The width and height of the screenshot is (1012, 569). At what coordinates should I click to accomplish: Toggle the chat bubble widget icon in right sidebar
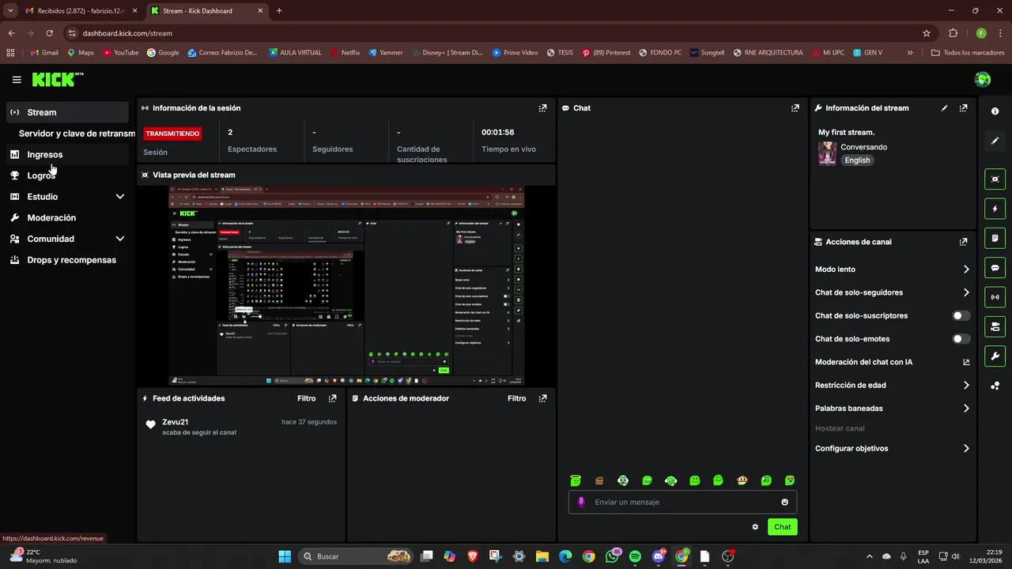pos(995,268)
